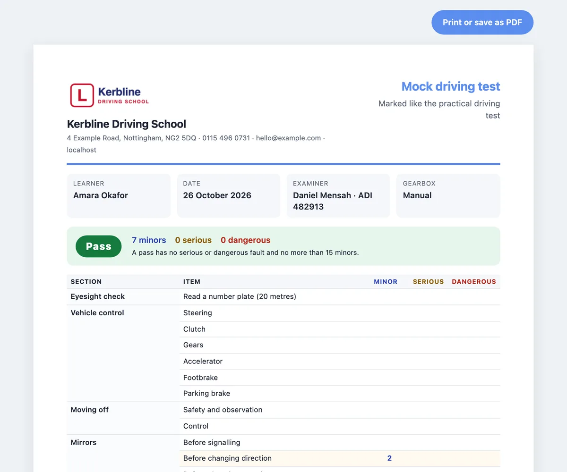
Task: Click the minor count 2 for changing direction
Action: click(x=389, y=458)
